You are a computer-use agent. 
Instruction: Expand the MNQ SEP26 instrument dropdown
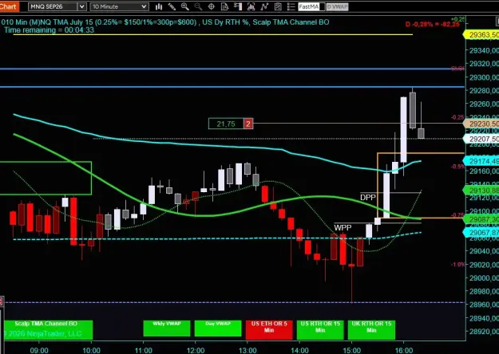click(81, 6)
